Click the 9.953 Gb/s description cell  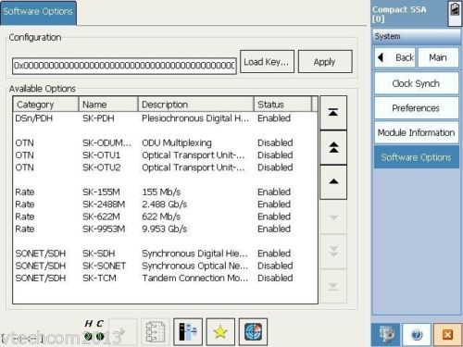pos(165,229)
